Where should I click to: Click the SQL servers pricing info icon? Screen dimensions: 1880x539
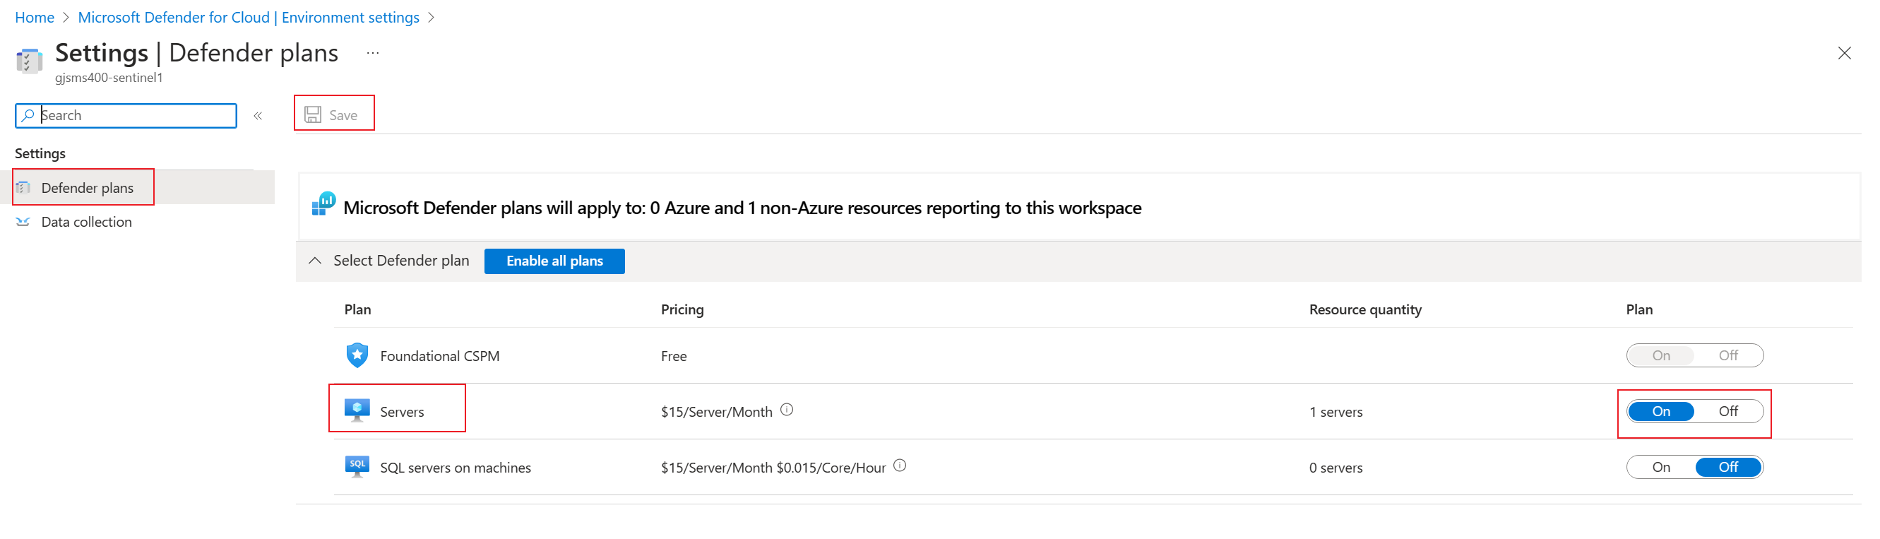pos(900,466)
